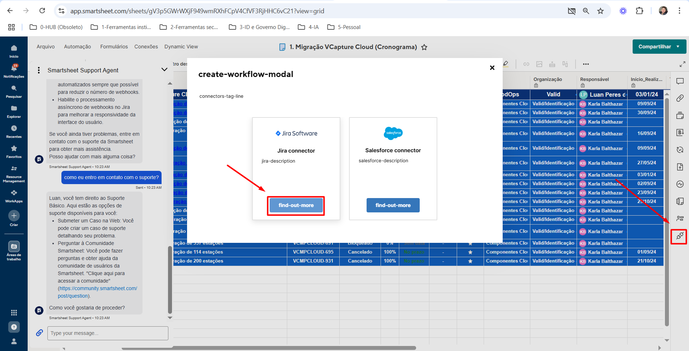Attach file in chat input
Screen dimensions: 689x351
point(39,333)
